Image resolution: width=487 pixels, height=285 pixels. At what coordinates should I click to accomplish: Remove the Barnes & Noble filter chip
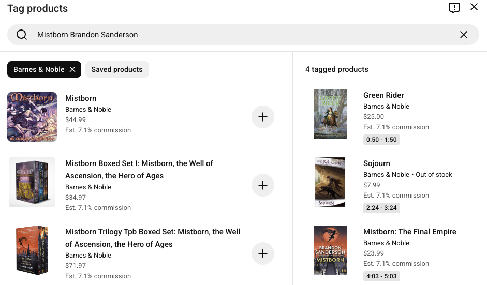click(72, 69)
